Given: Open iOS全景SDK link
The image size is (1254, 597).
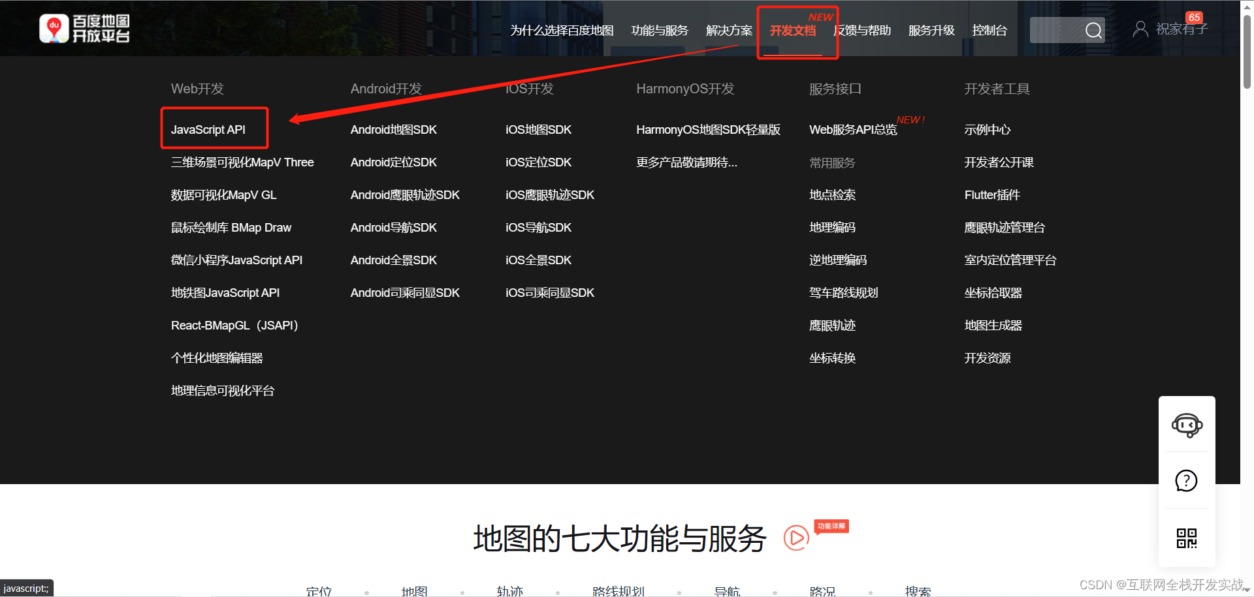Looking at the screenshot, I should (x=538, y=260).
